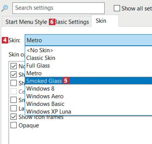Enable the Show all settings checkbox
The image size is (152, 144).
click(x=117, y=8)
